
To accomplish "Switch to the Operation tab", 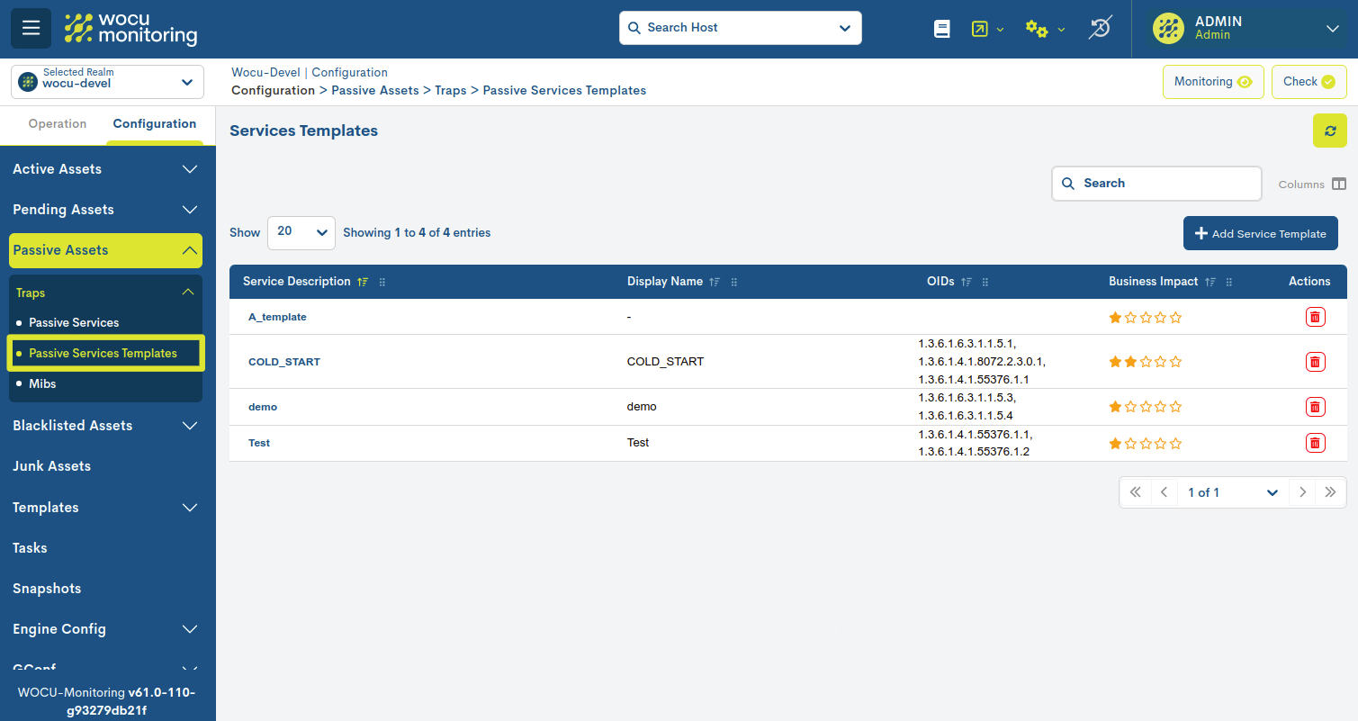I will (58, 124).
